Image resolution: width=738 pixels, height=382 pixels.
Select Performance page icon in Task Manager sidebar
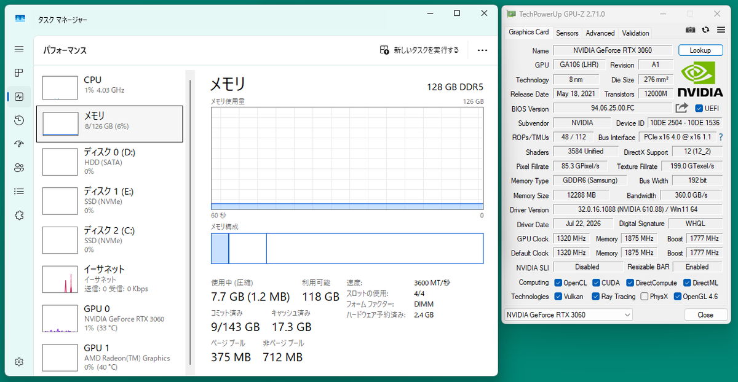coord(19,96)
